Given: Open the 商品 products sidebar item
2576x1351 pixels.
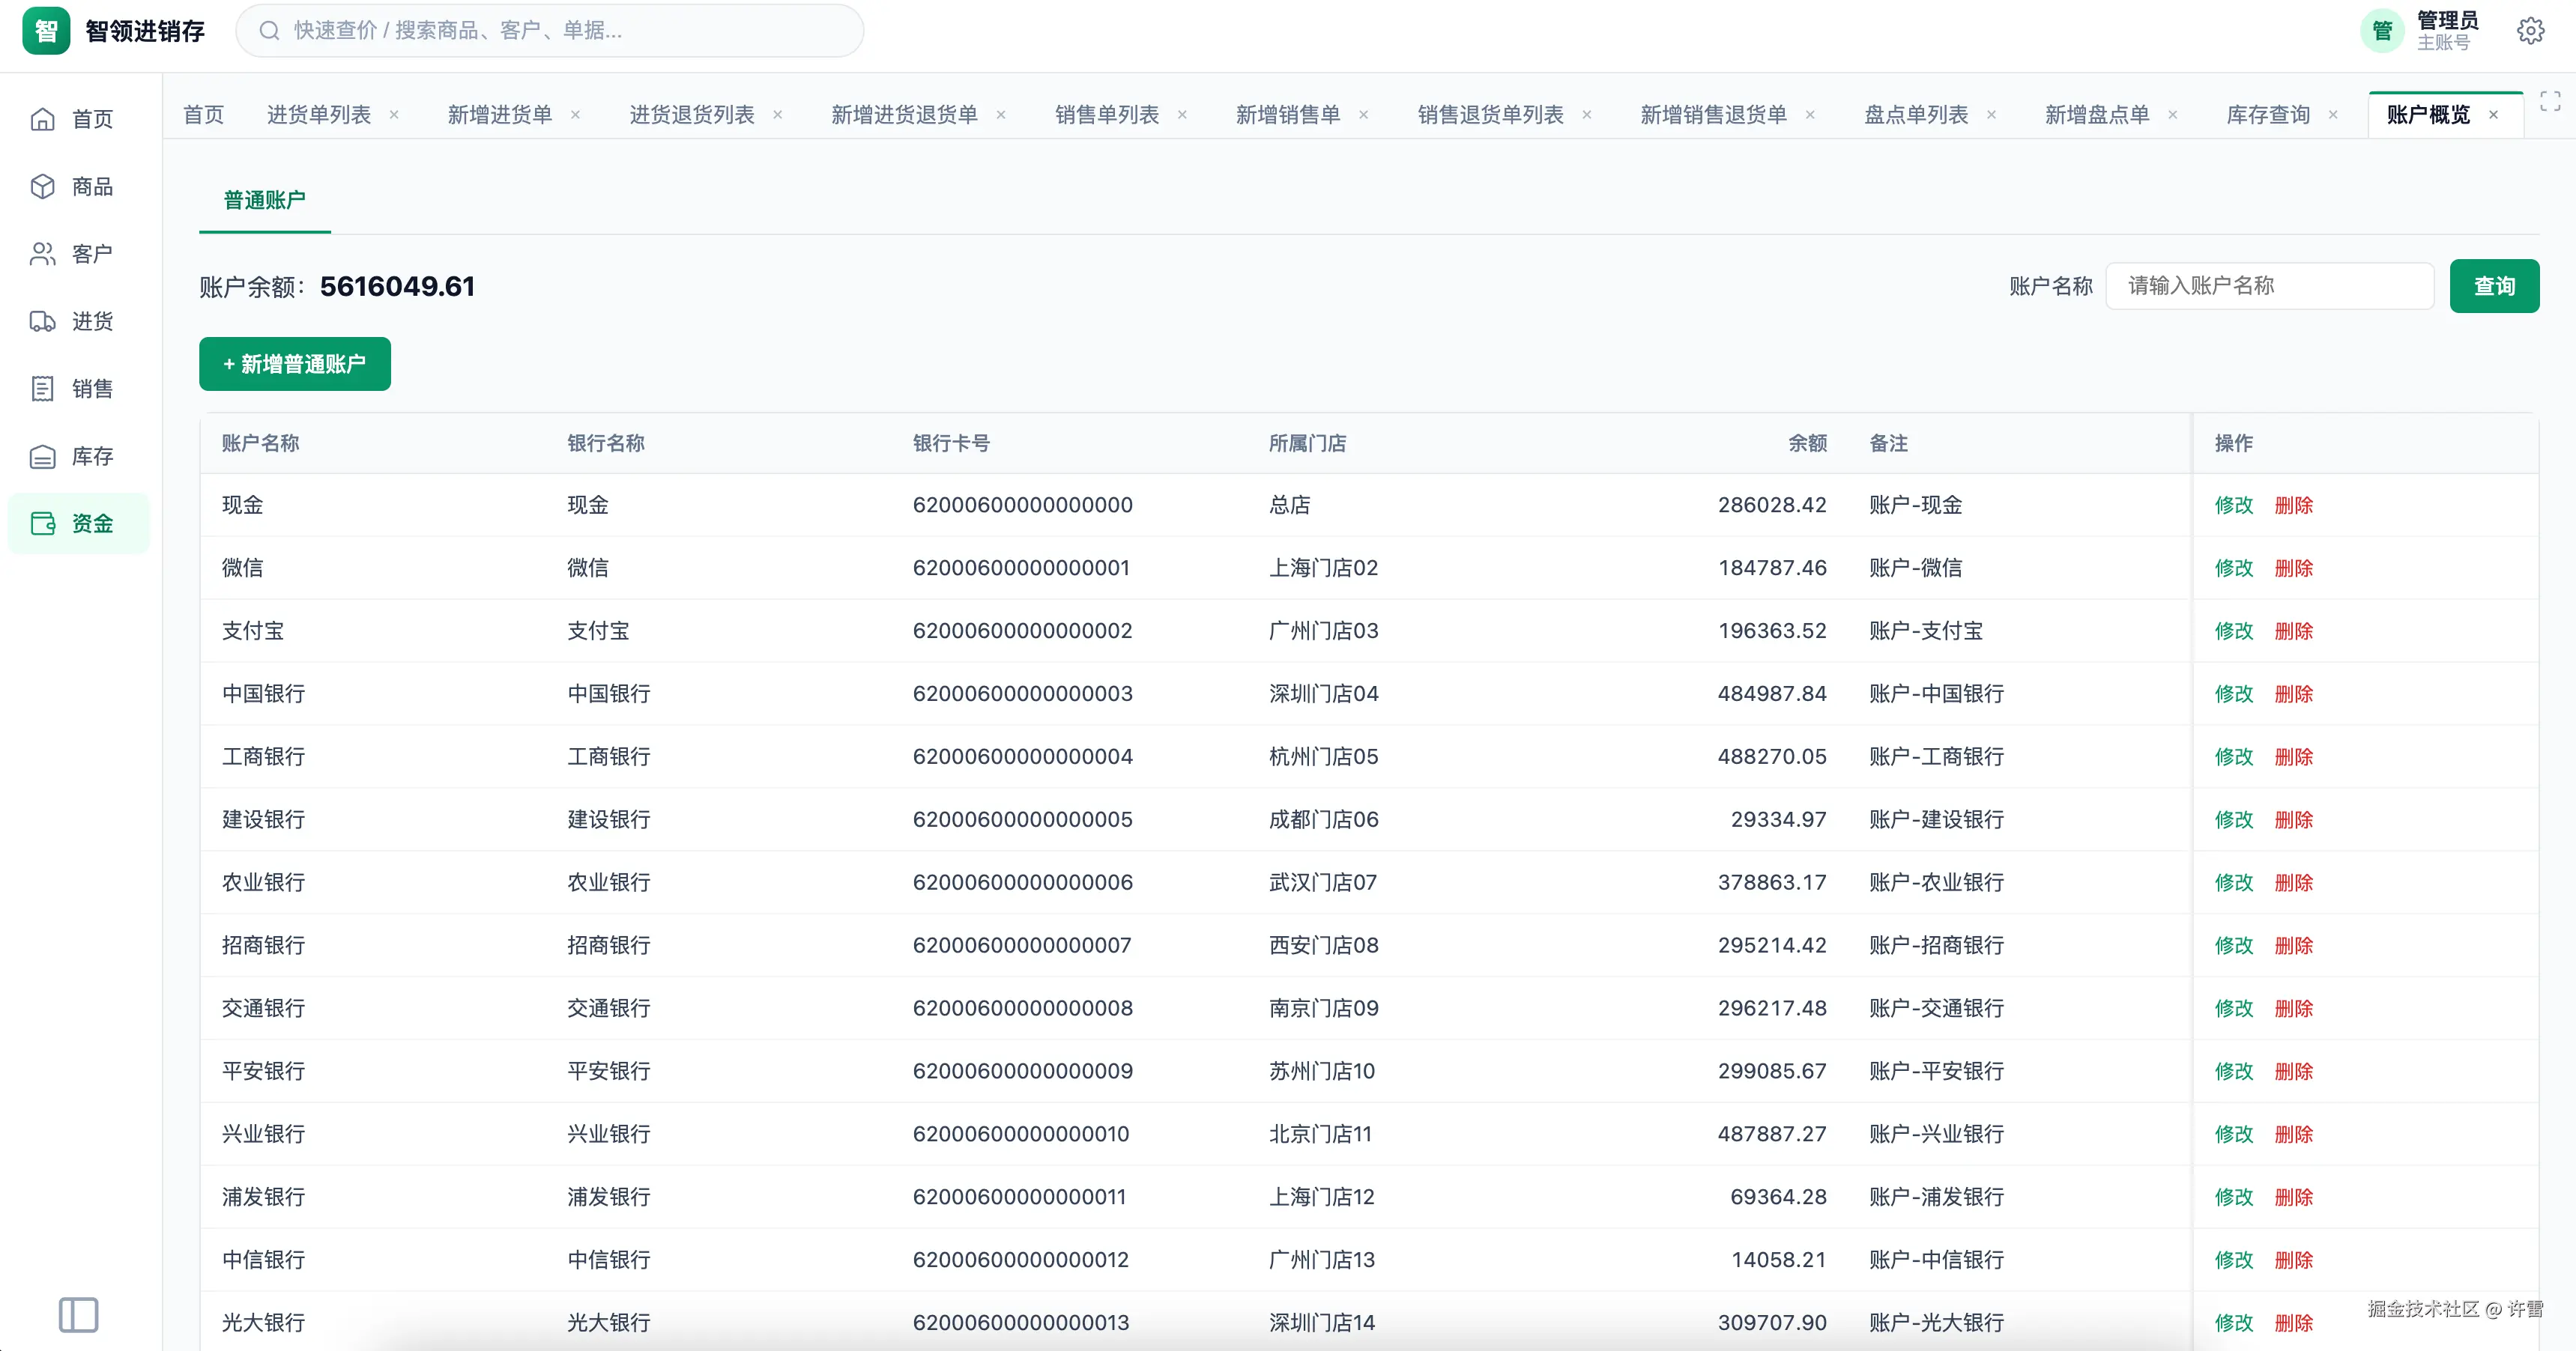Looking at the screenshot, I should [x=78, y=187].
